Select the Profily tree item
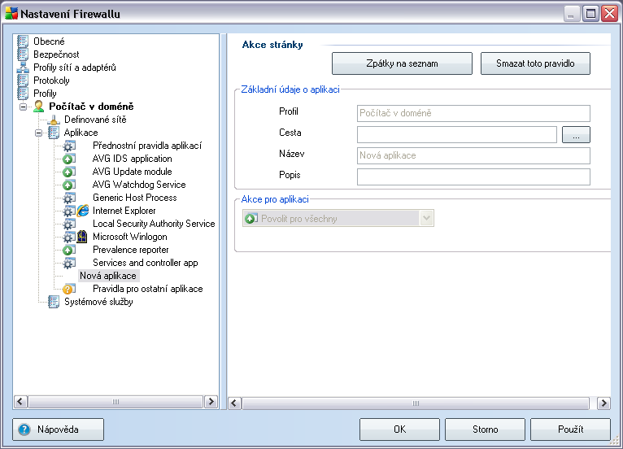 point(45,94)
